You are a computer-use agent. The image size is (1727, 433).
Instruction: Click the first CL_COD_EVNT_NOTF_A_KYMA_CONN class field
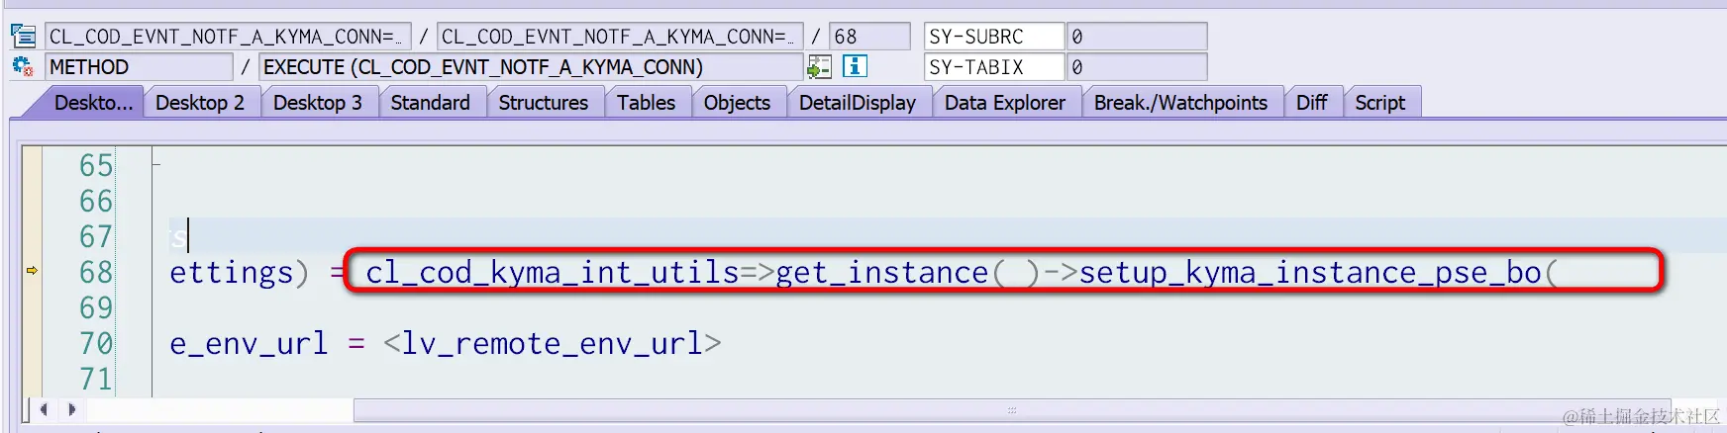click(x=228, y=37)
